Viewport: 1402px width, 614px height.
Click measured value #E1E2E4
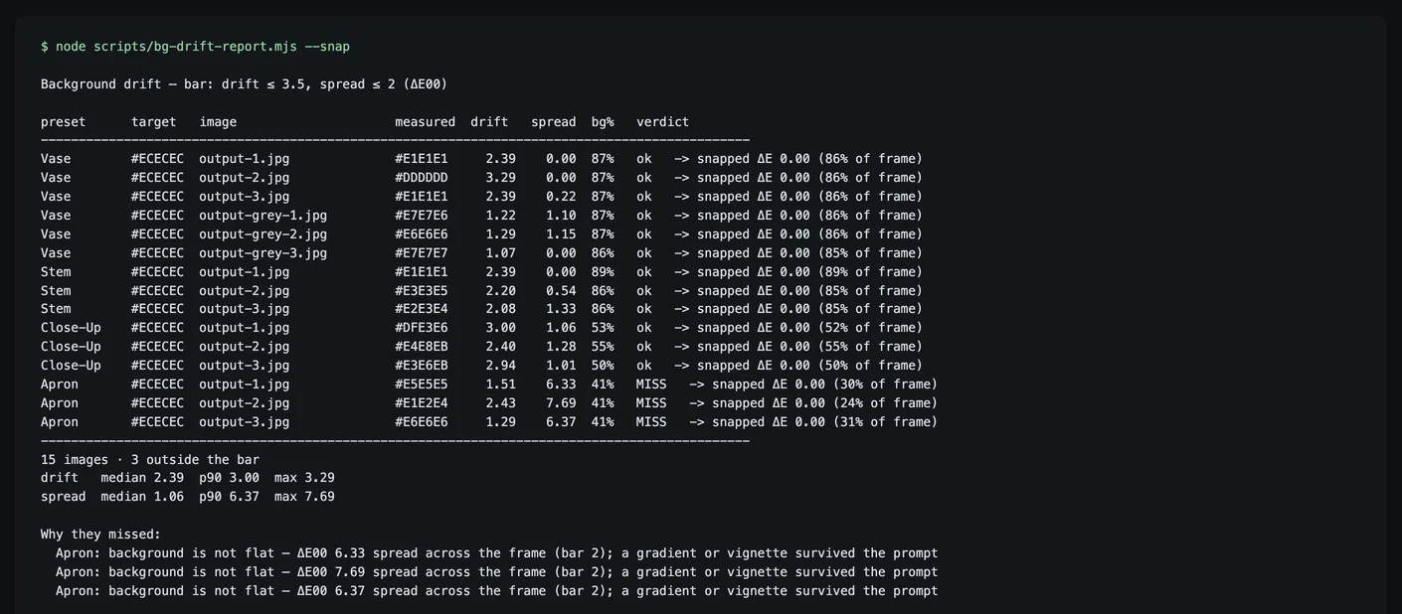pos(422,403)
